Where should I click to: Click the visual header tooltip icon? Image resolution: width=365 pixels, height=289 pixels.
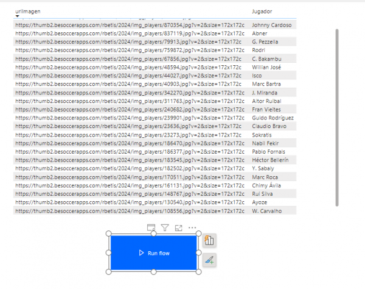pos(151,227)
